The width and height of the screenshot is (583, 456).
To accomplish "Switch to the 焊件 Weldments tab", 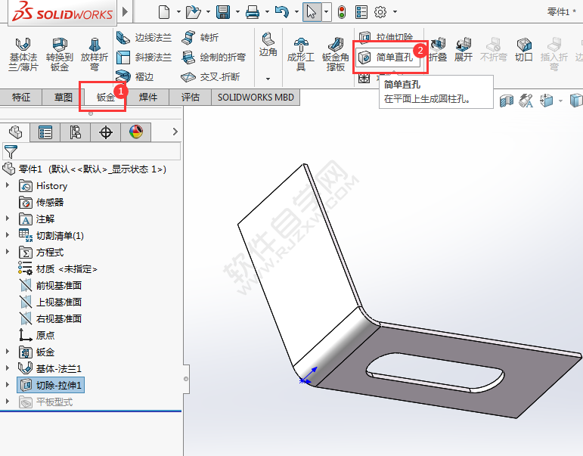I will 148,98.
